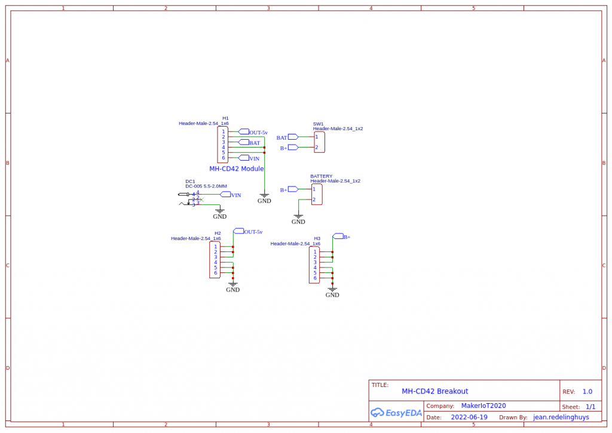Select the OUT-5v net port above header H2
Viewport: 612px width, 433px height.
(x=248, y=231)
